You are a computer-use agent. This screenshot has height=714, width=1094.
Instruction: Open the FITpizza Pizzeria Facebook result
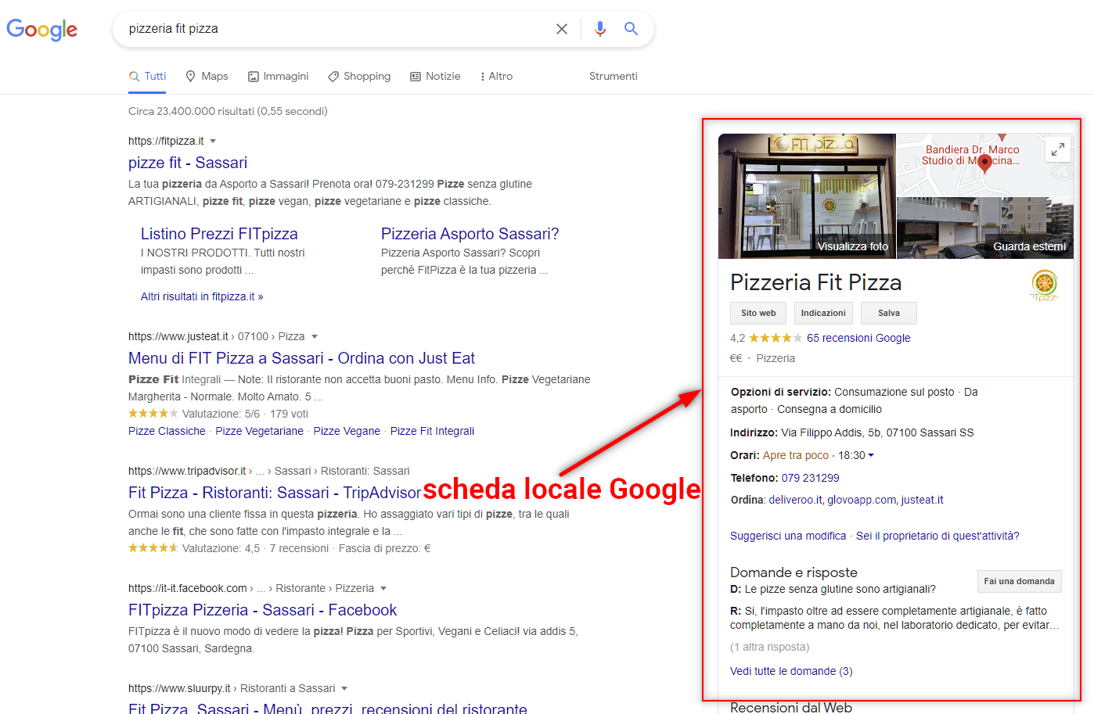[x=262, y=610]
